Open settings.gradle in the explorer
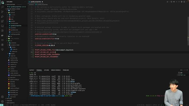This screenshot has height=106, width=189. click(15, 34)
